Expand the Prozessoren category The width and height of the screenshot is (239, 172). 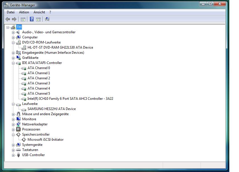pyautogui.click(x=13, y=130)
